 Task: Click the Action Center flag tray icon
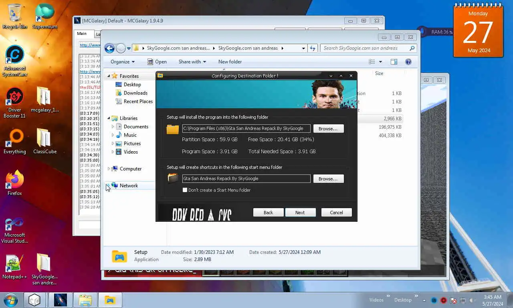pyautogui.click(x=454, y=300)
